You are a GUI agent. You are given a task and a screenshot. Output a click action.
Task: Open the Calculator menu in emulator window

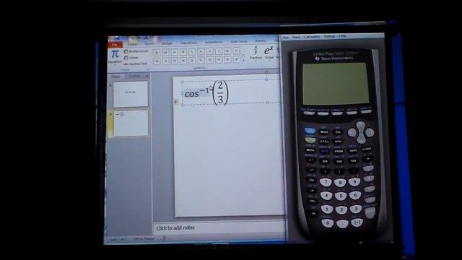tap(312, 37)
